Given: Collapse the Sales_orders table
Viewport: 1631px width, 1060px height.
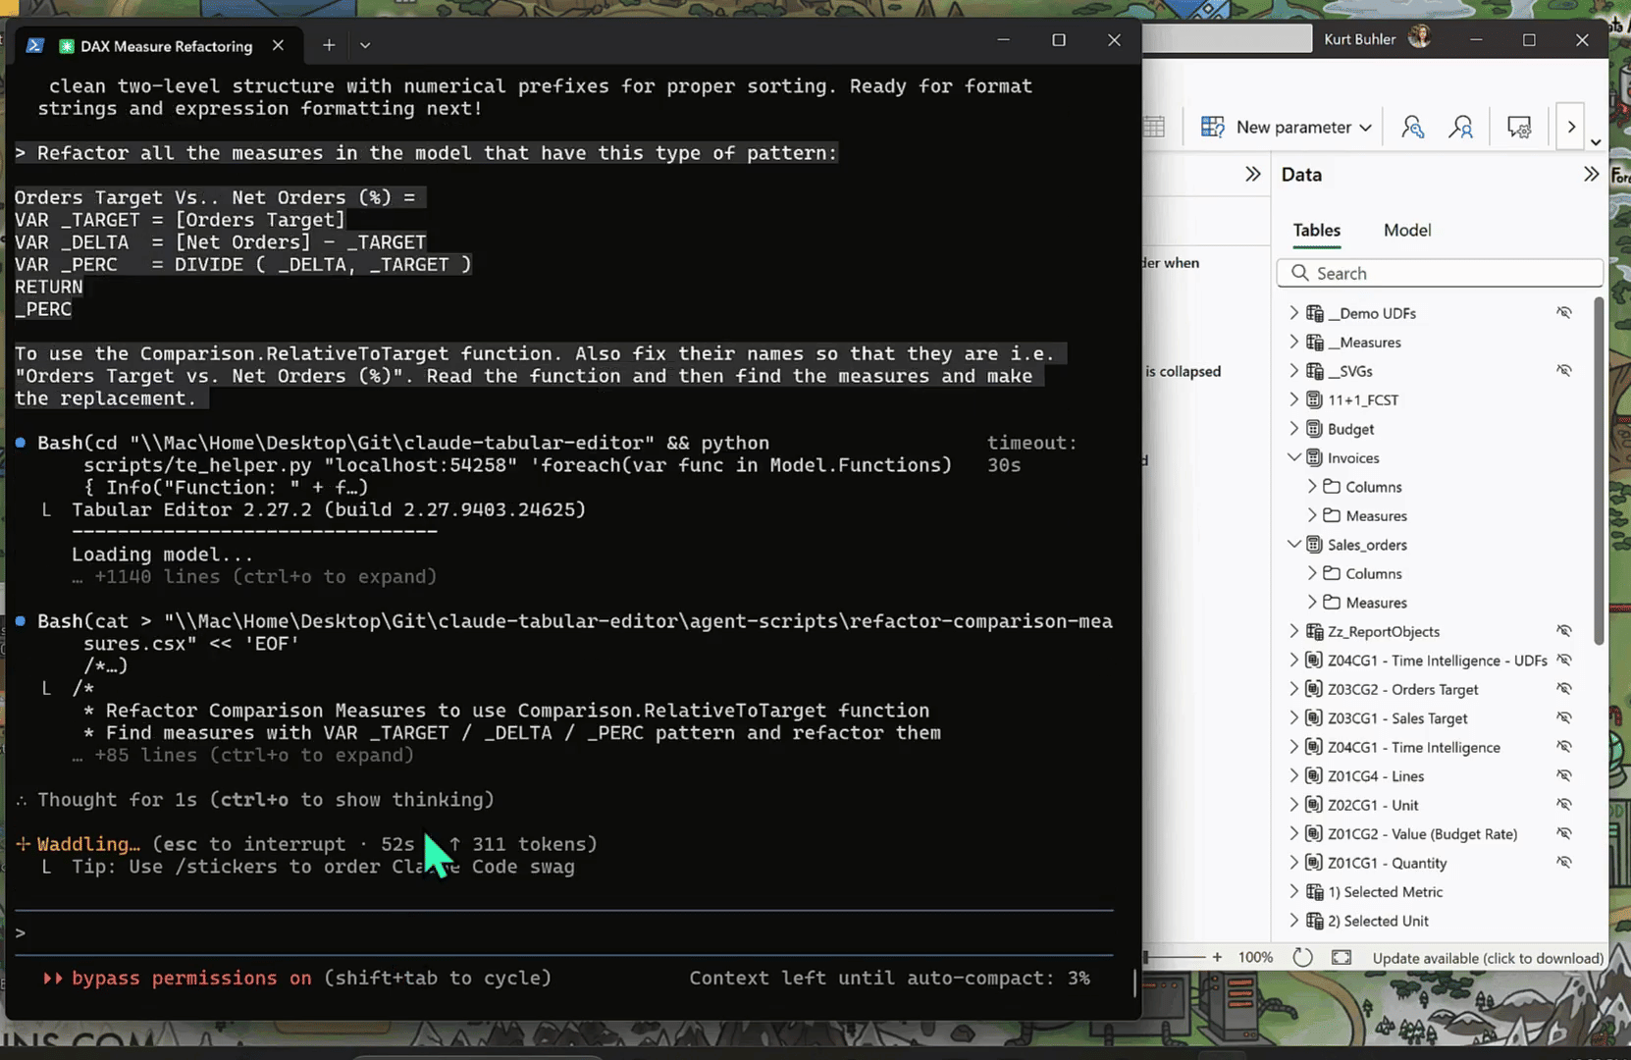Looking at the screenshot, I should [1293, 545].
